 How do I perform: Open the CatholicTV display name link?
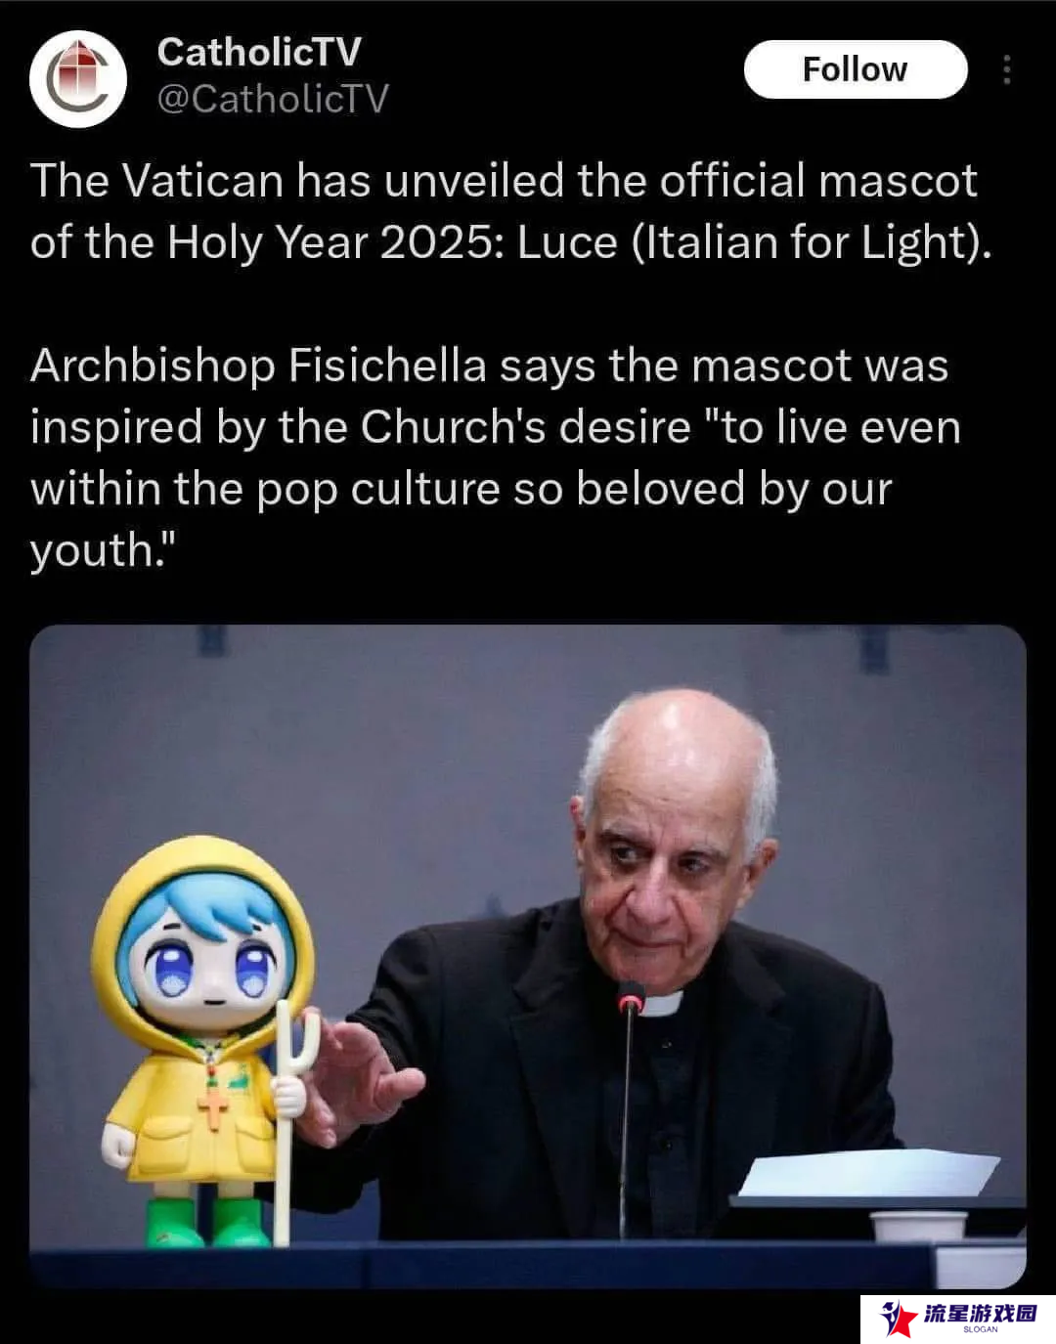(x=259, y=52)
